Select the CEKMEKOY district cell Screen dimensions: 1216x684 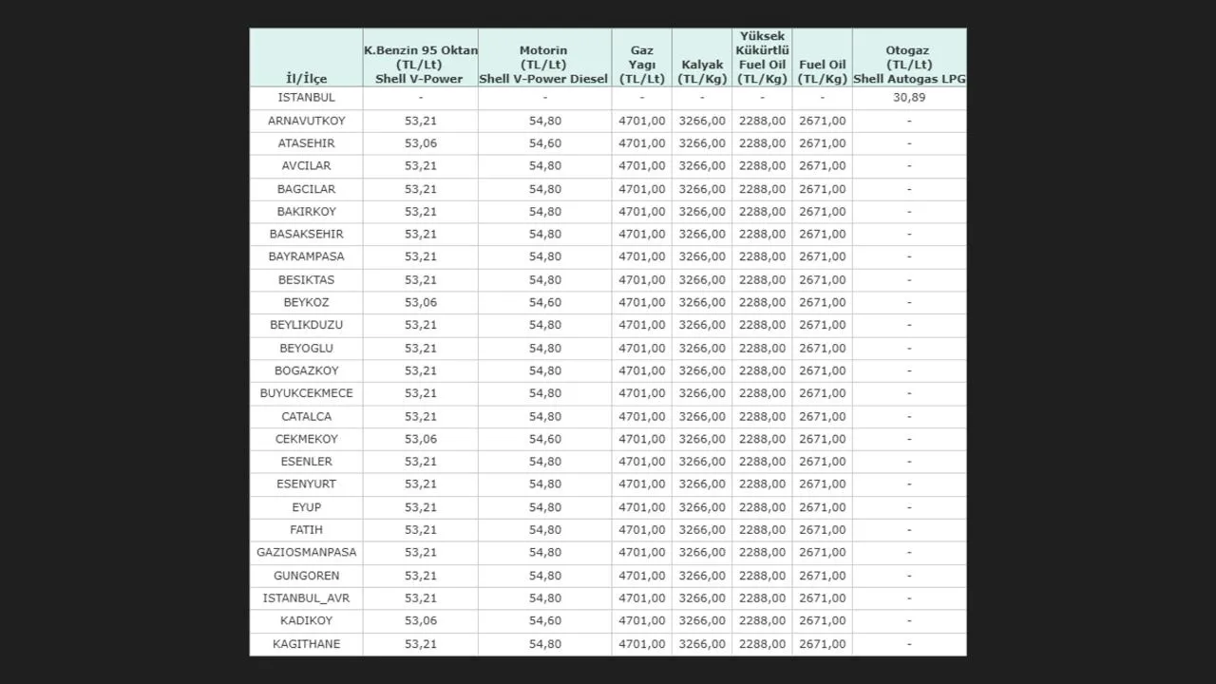pos(306,439)
